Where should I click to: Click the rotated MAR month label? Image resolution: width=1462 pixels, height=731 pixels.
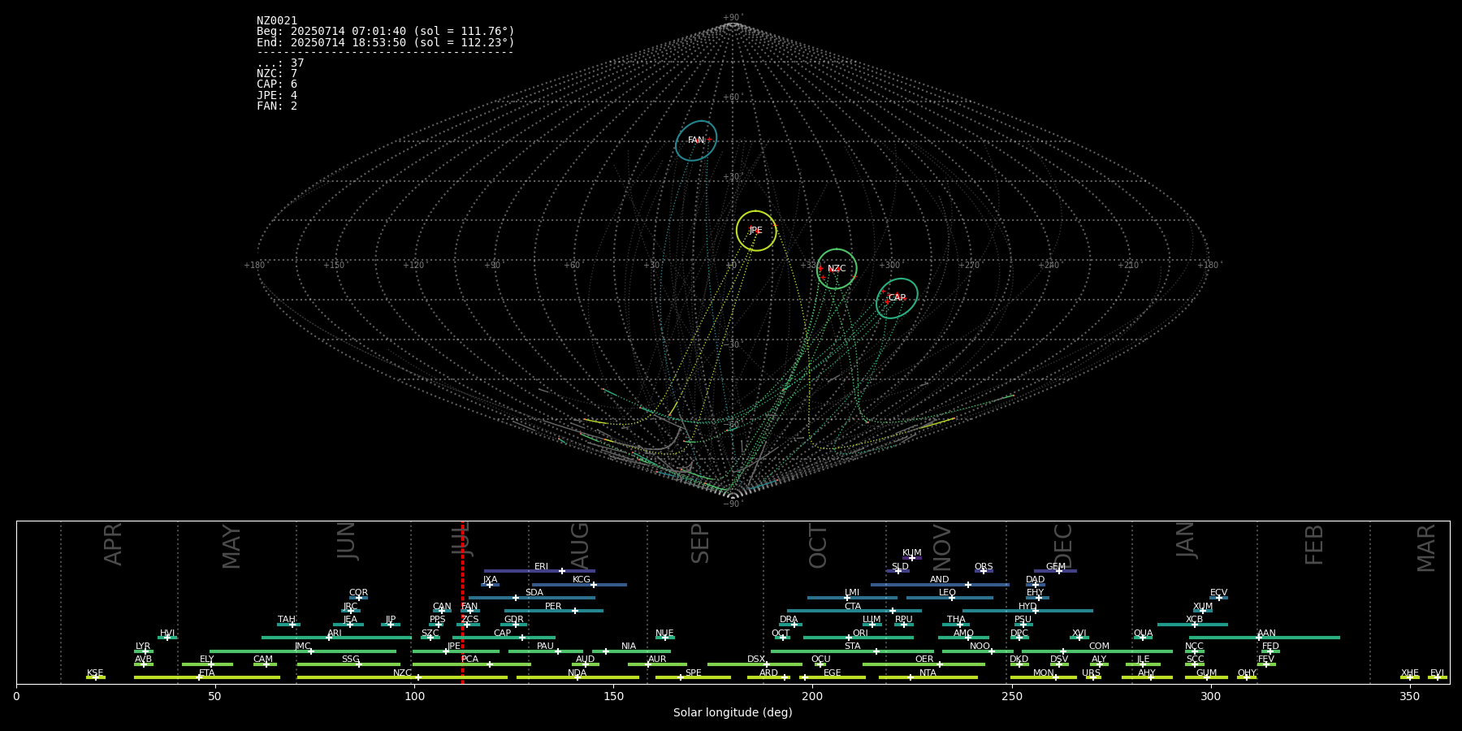coord(1426,548)
